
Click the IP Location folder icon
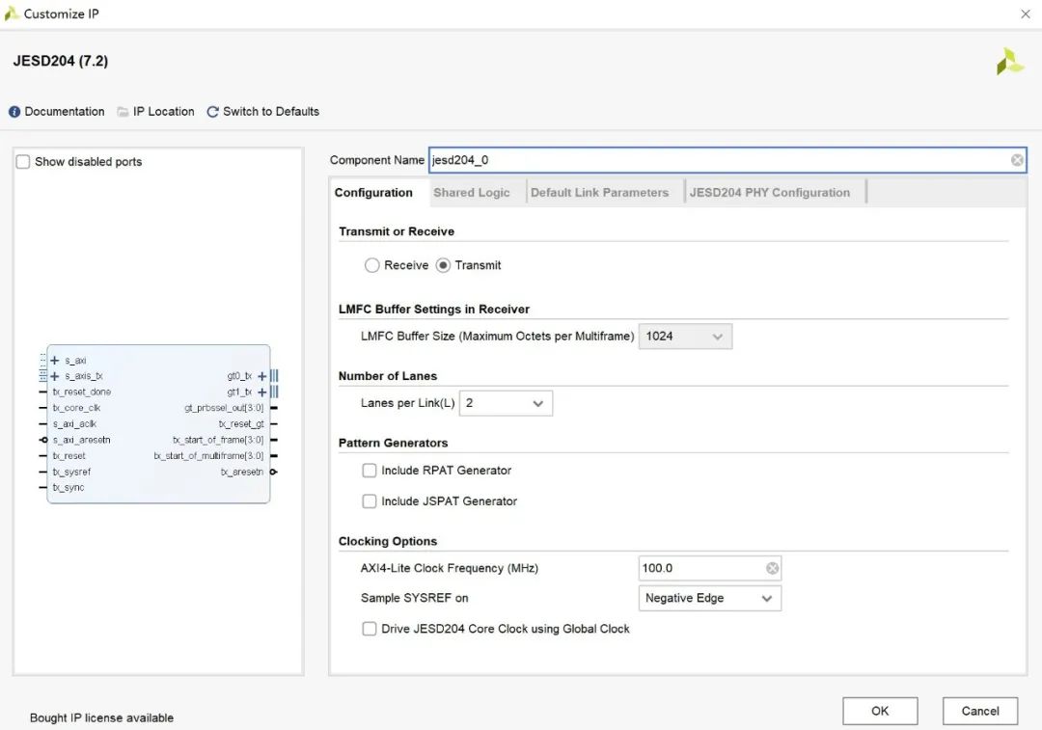point(123,112)
